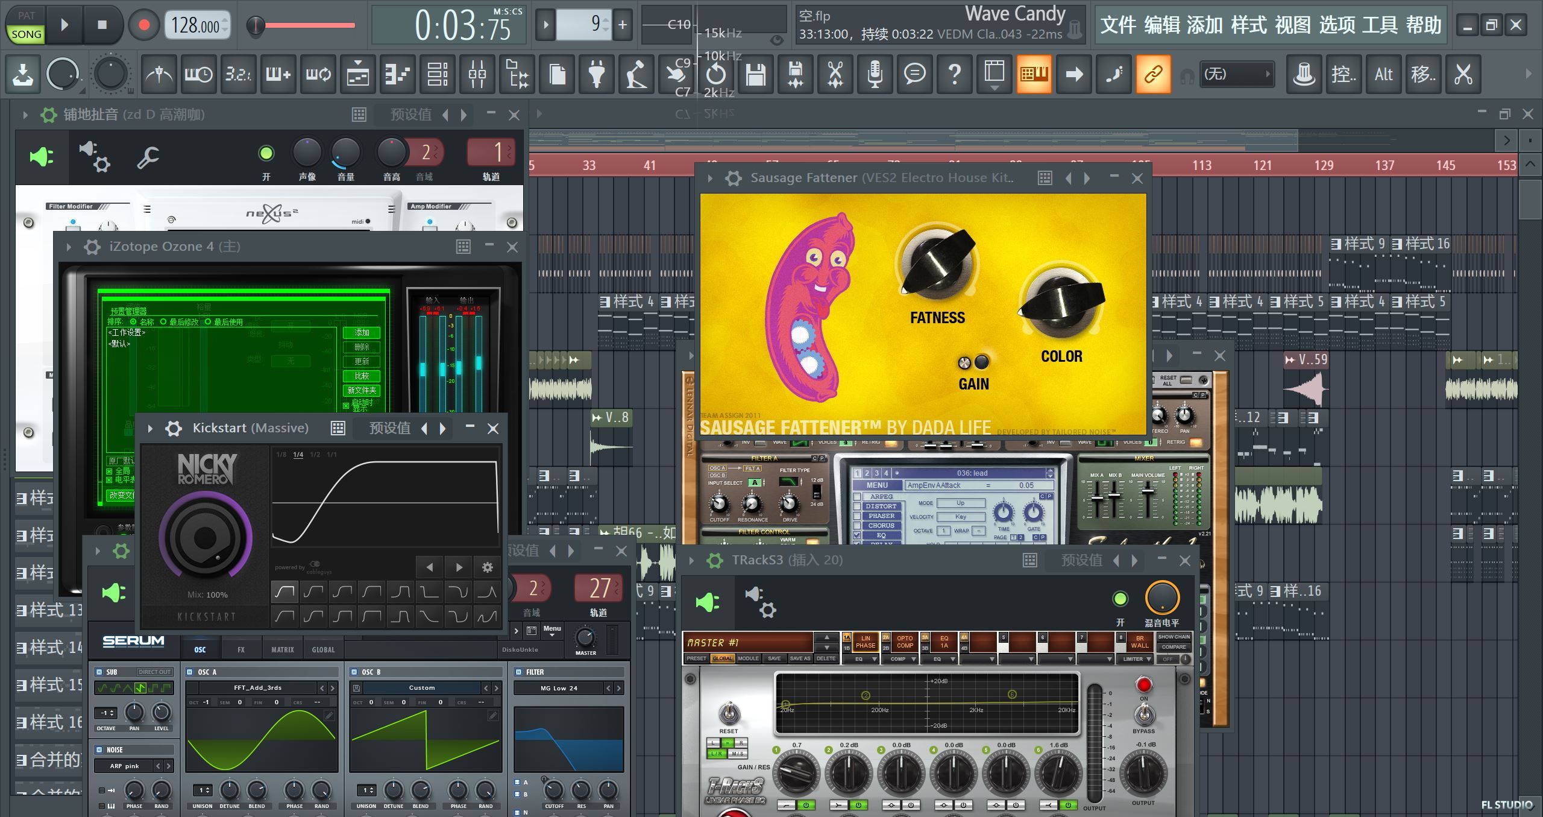1543x817 pixels.
Task: Open the 文件 menu
Action: pos(1118,25)
